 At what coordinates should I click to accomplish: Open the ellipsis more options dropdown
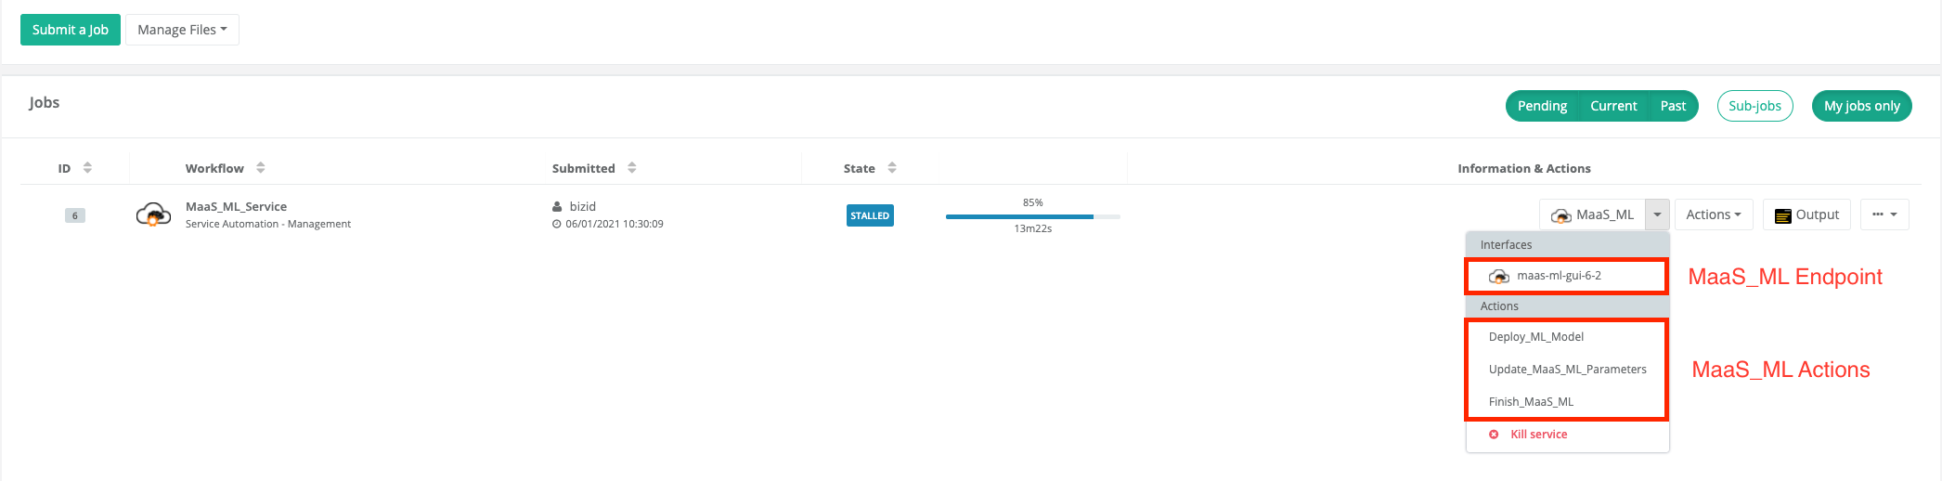point(1884,214)
